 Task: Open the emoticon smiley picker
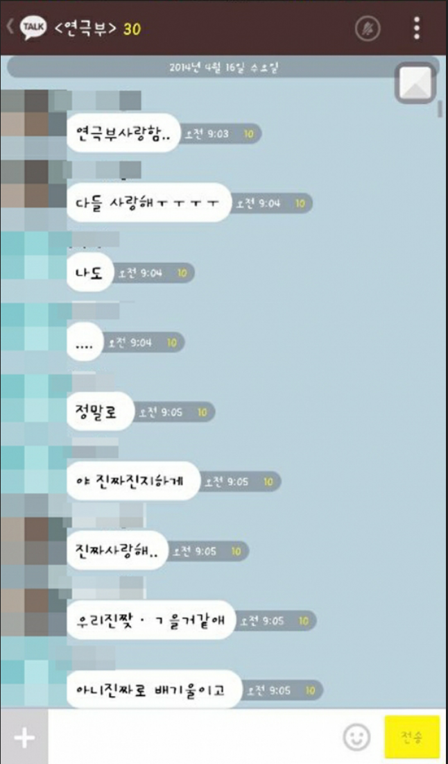(356, 738)
